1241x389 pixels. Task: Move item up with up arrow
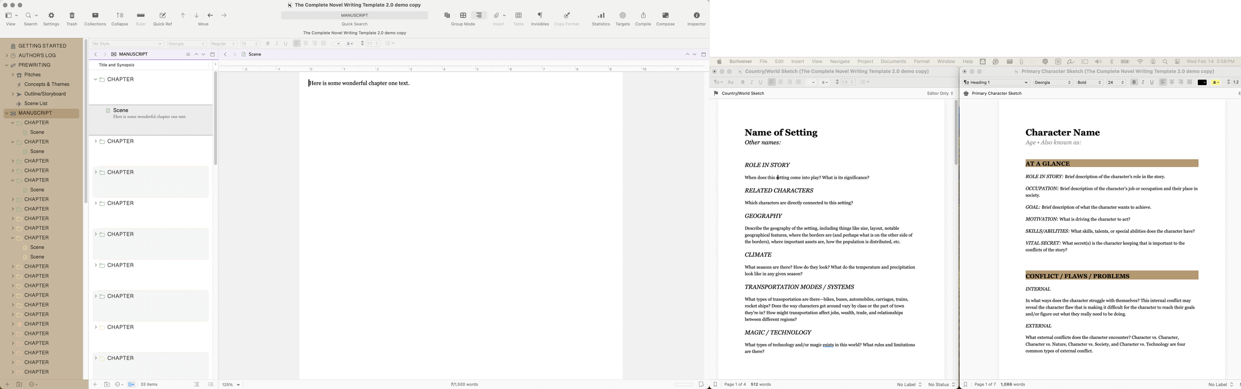click(183, 16)
